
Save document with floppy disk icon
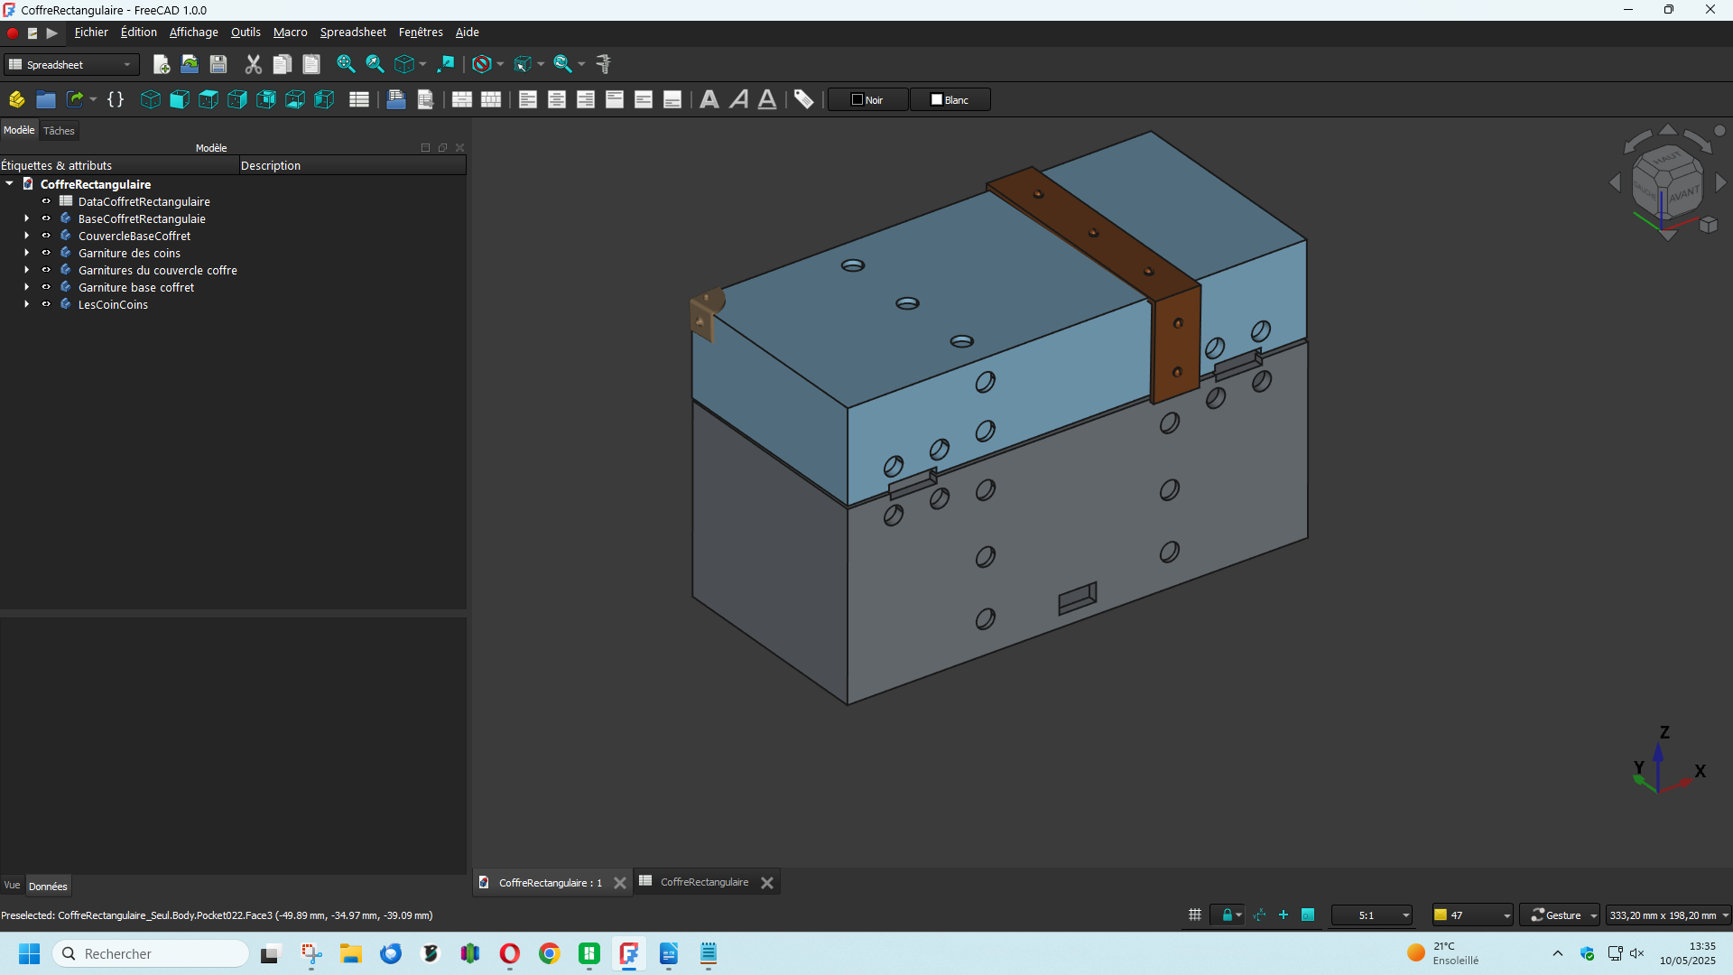point(218,64)
